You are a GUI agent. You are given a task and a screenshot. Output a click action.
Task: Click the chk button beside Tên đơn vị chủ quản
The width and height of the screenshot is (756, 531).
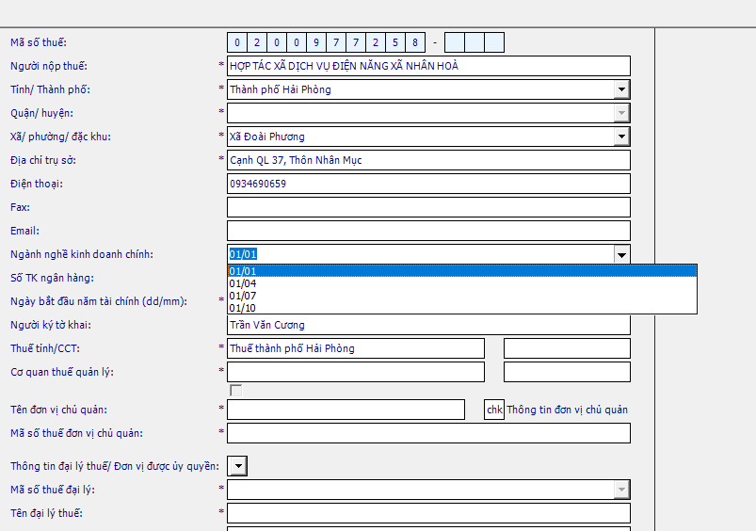[x=494, y=410]
